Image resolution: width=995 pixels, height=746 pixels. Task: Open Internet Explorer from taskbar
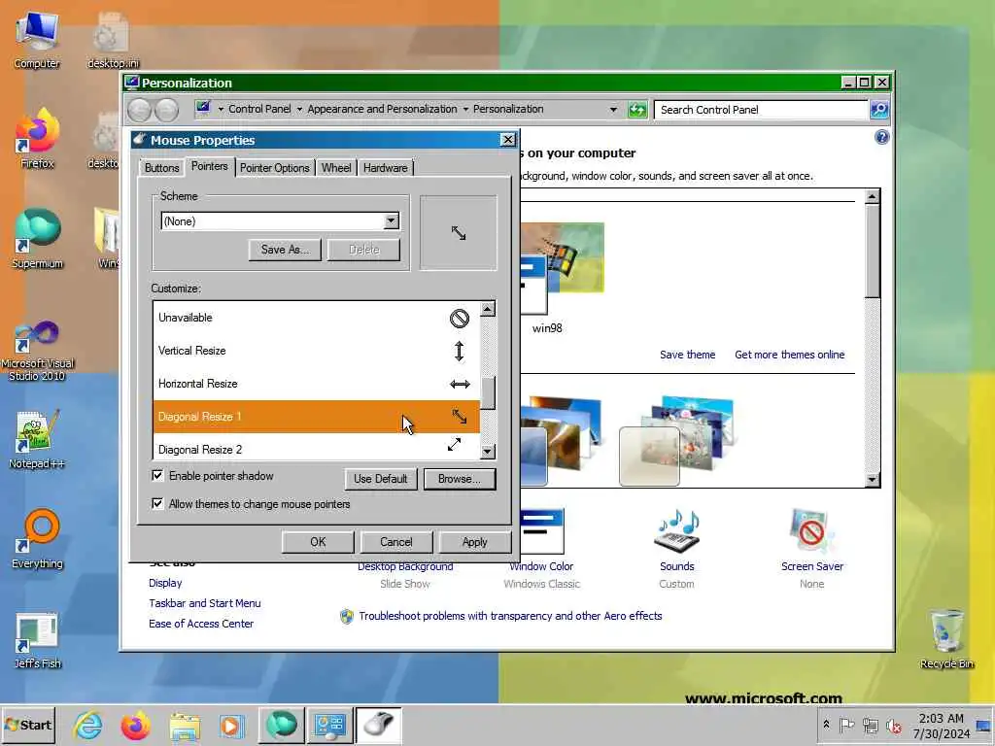(x=87, y=725)
